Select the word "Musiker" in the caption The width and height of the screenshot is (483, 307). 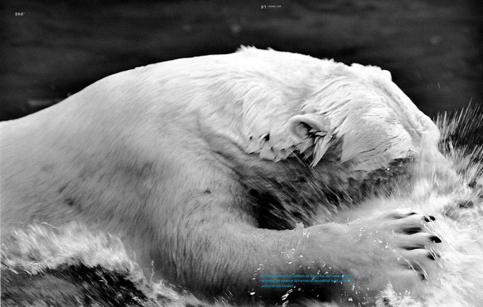click(x=287, y=286)
